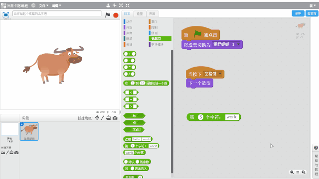Click the division operator block in palette

coord(130,74)
